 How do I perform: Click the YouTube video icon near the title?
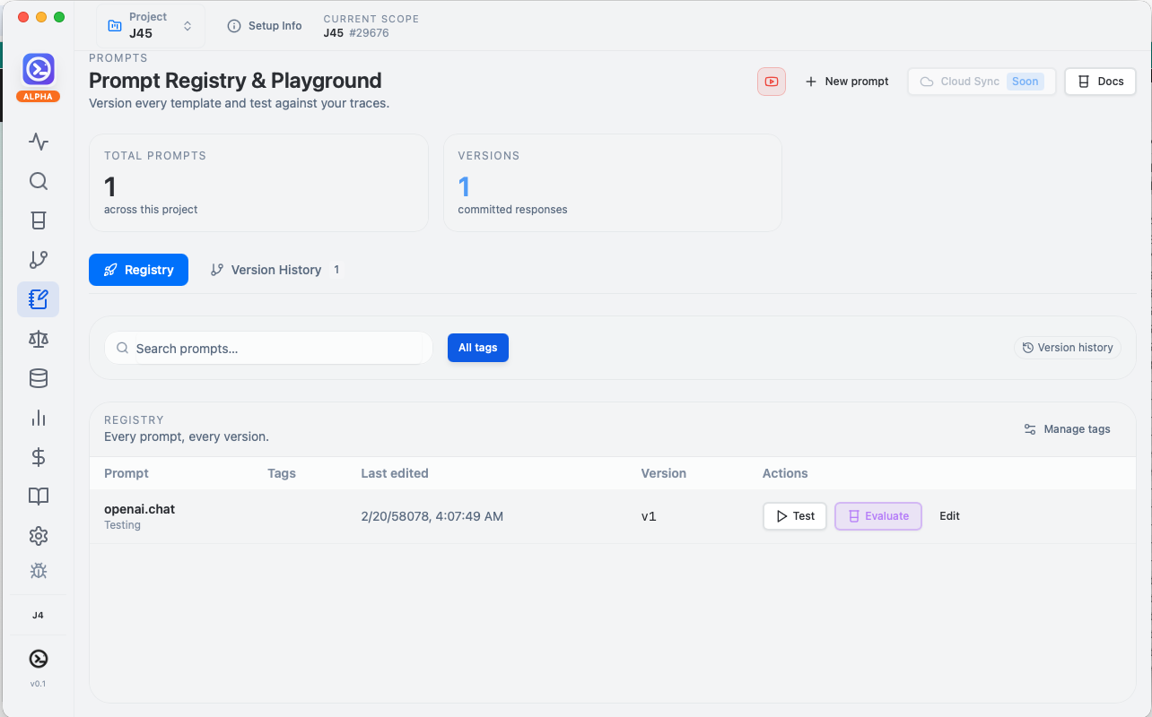click(x=771, y=82)
